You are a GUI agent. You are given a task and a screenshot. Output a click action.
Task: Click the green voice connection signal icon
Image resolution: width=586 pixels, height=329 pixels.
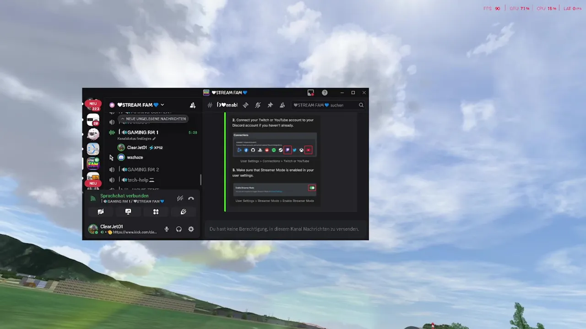coord(93,198)
